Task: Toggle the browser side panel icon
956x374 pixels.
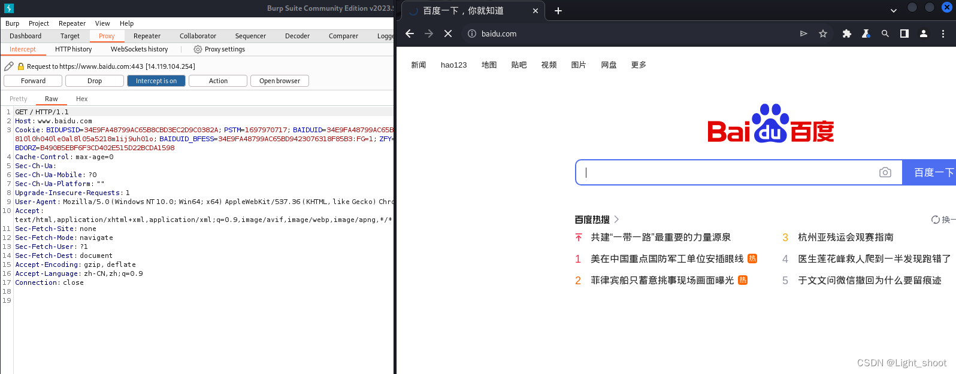Action: pos(904,34)
